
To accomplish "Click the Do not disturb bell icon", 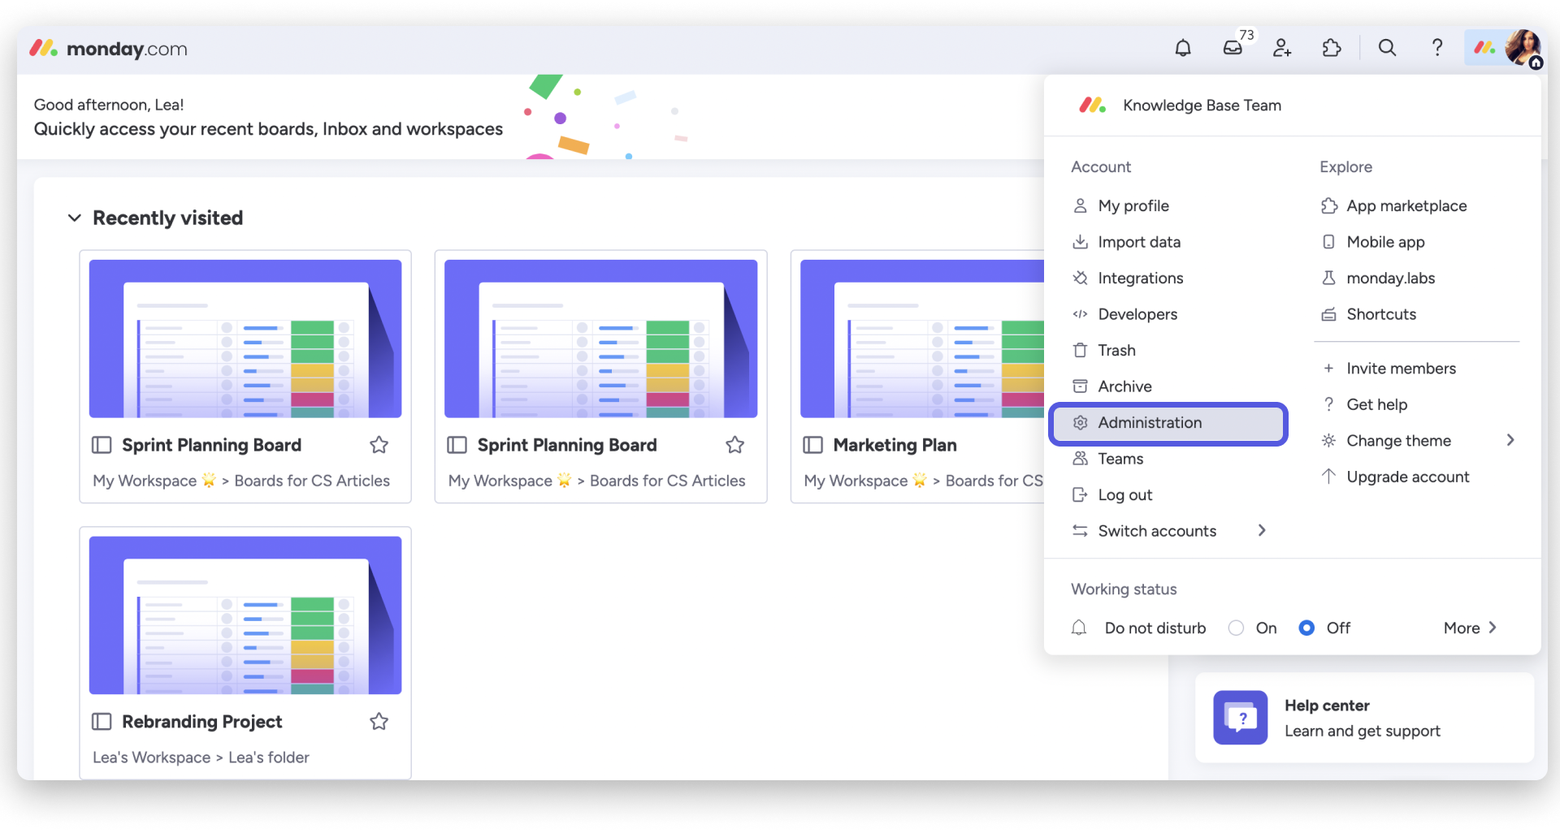I will click(x=1079, y=628).
